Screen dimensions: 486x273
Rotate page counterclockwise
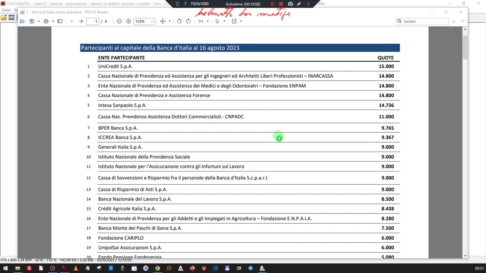[179, 21]
